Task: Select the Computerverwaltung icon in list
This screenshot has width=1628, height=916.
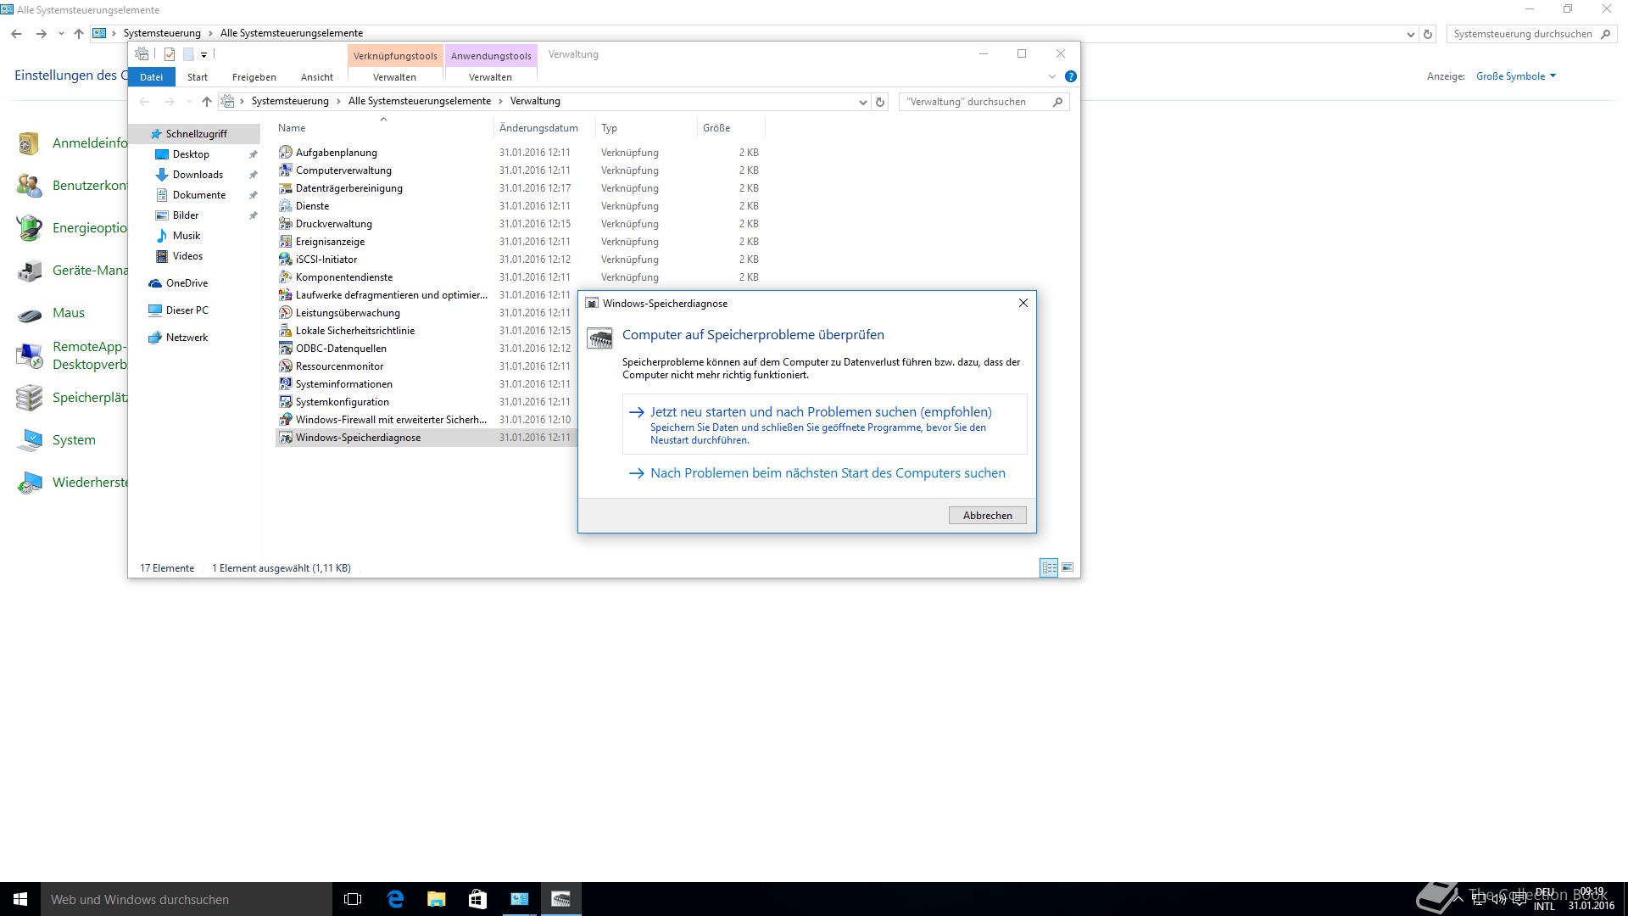Action: pos(286,170)
